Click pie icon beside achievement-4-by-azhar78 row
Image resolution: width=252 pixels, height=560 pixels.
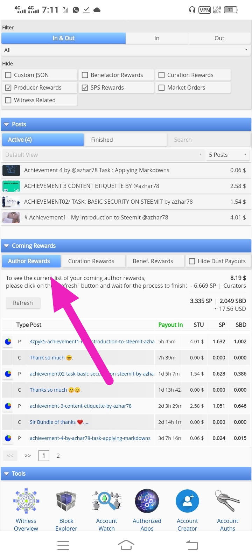pos(8,438)
